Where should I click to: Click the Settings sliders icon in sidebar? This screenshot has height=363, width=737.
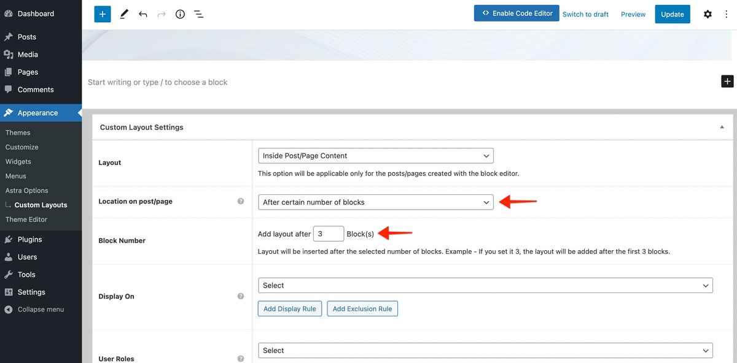(x=9, y=292)
